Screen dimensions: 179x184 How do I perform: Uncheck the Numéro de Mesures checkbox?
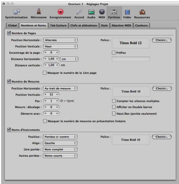click(x=9, y=81)
